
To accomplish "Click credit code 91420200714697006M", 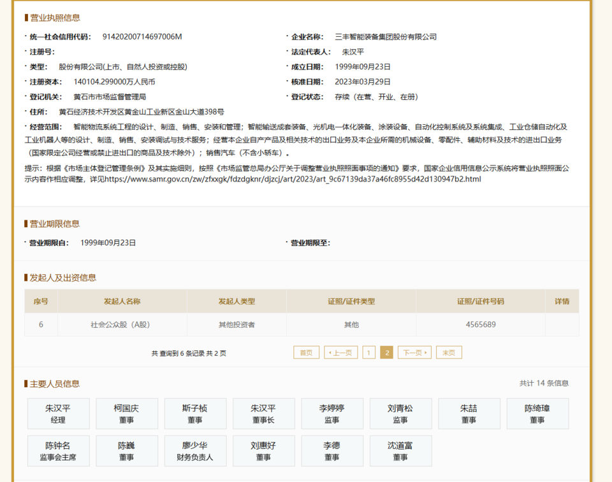I will coord(142,37).
